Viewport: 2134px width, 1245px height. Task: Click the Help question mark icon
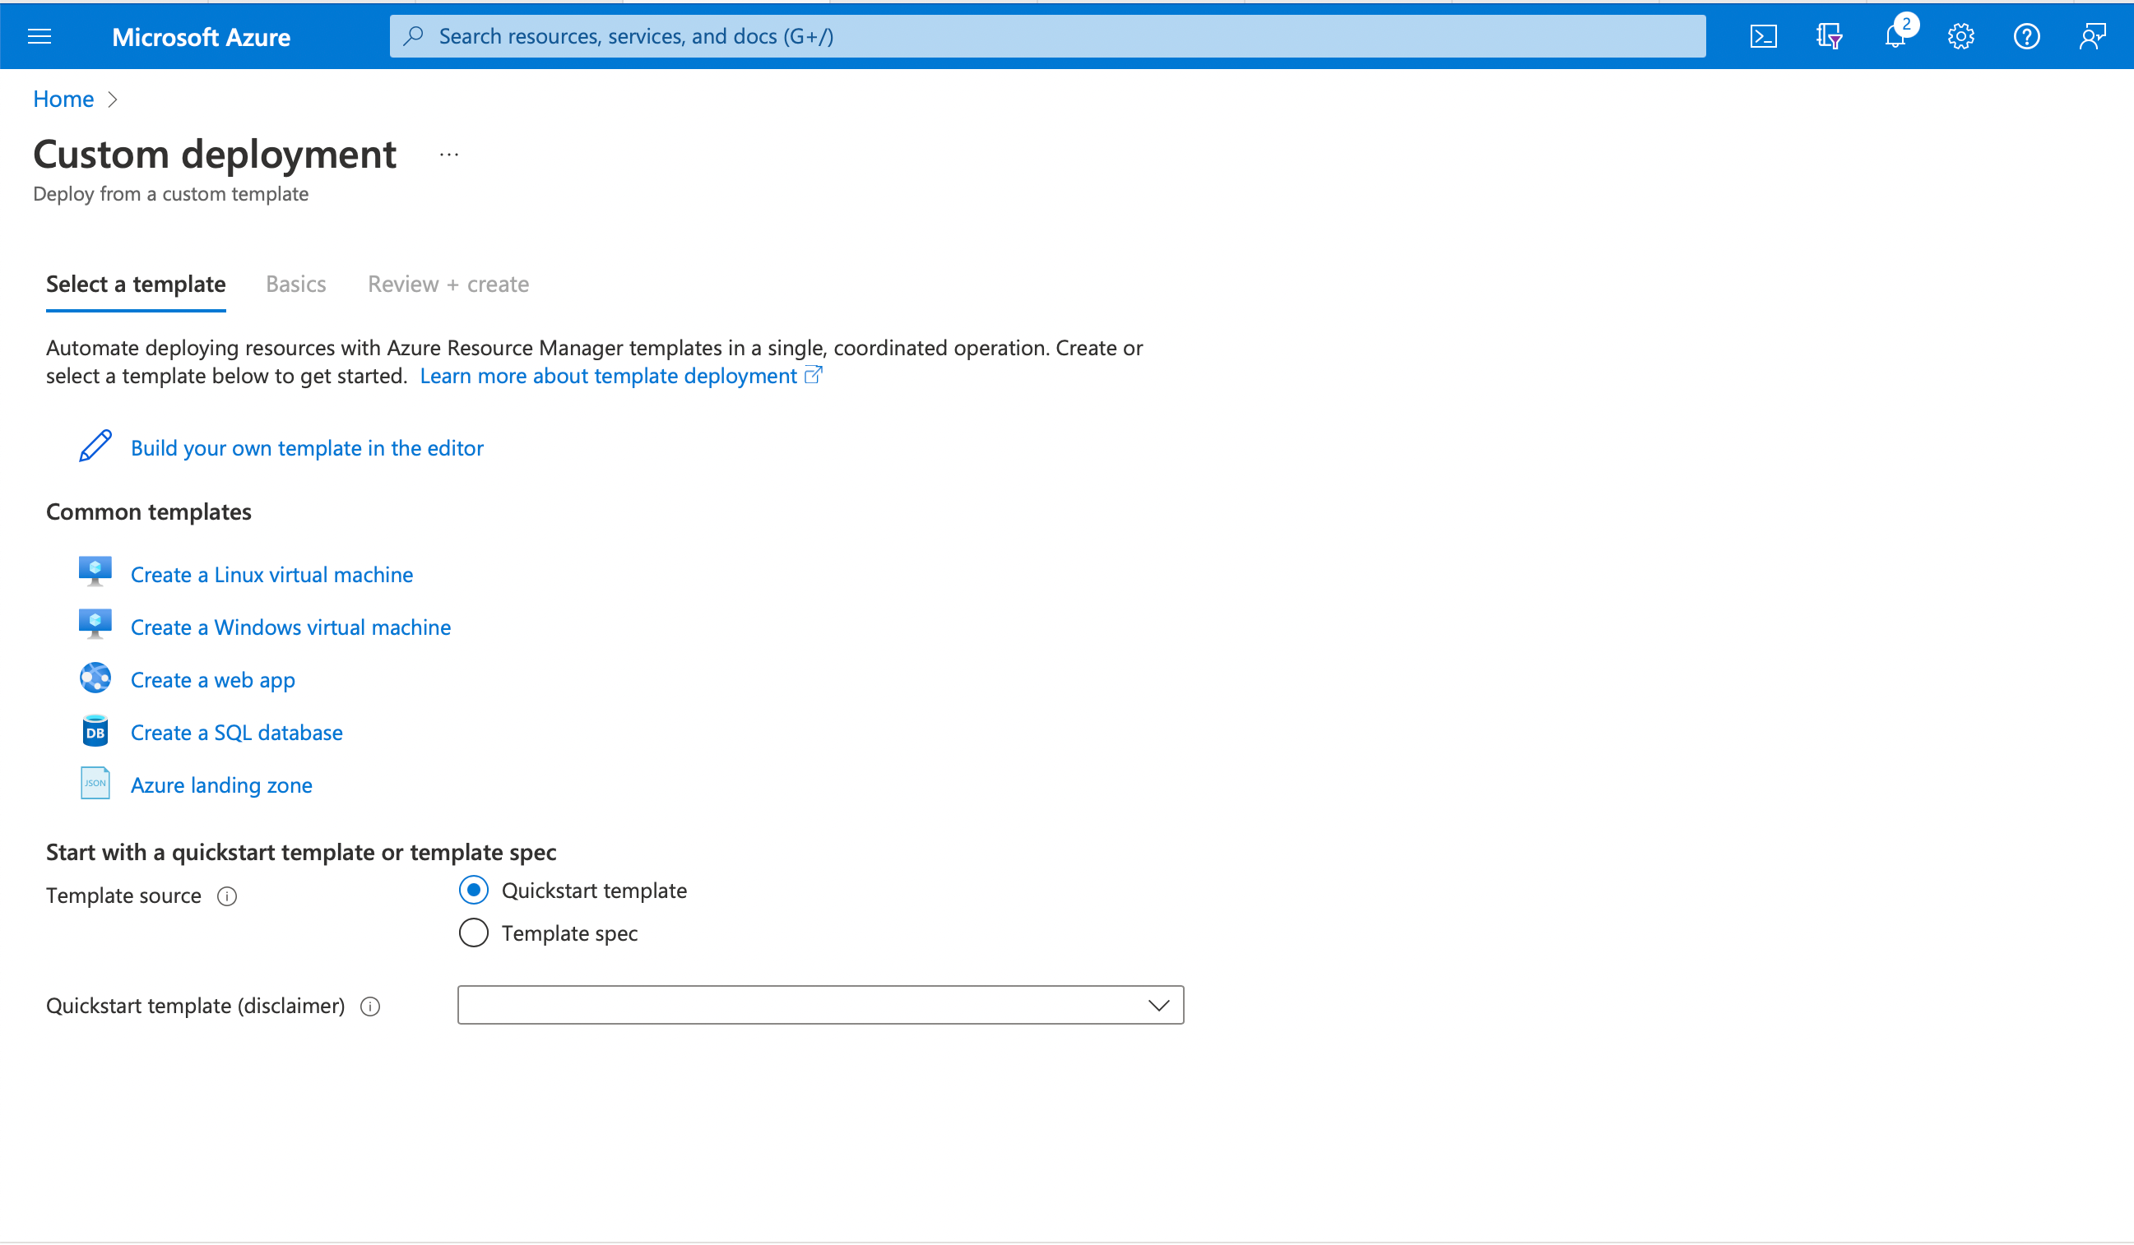pos(2026,36)
